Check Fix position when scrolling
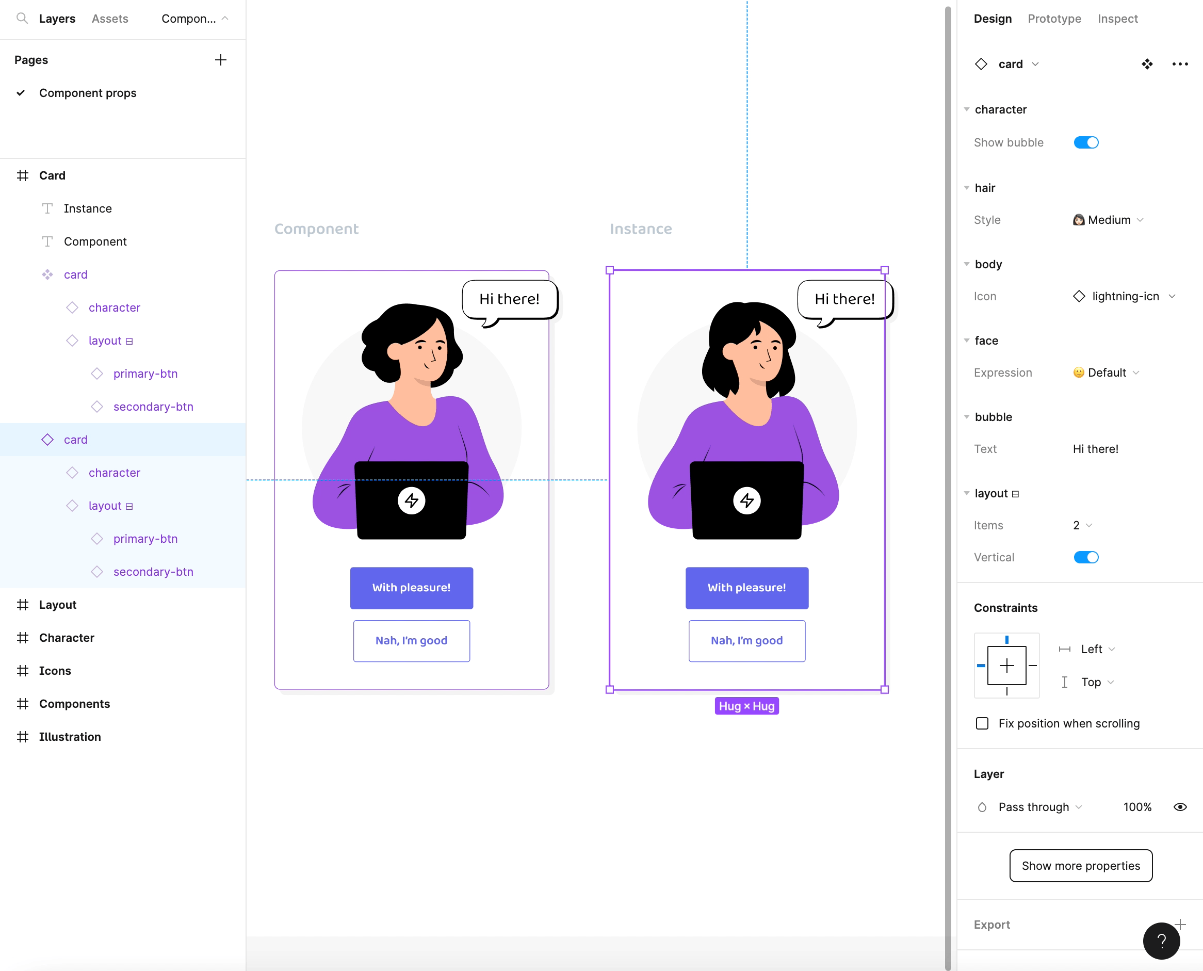Screen dimensions: 1203x971 click(x=982, y=723)
